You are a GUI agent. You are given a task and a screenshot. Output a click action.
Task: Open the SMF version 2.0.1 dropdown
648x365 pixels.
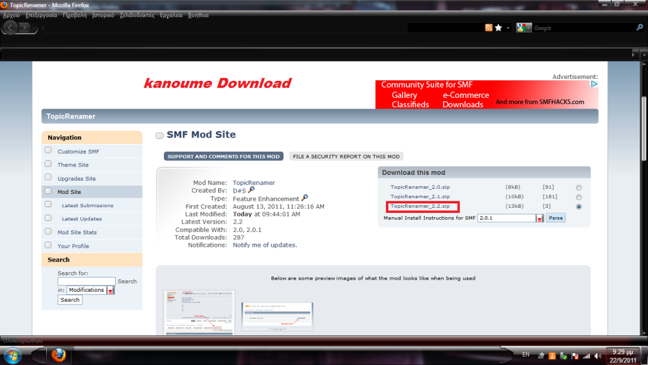[540, 218]
